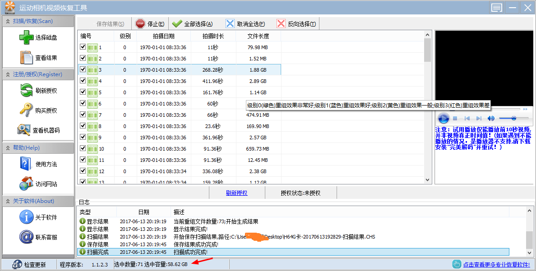The height and width of the screenshot is (271, 536).
Task: Click log panel scrollbar up arrow
Action: coord(530,211)
